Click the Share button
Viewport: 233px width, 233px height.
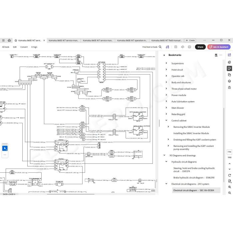pos(200,47)
